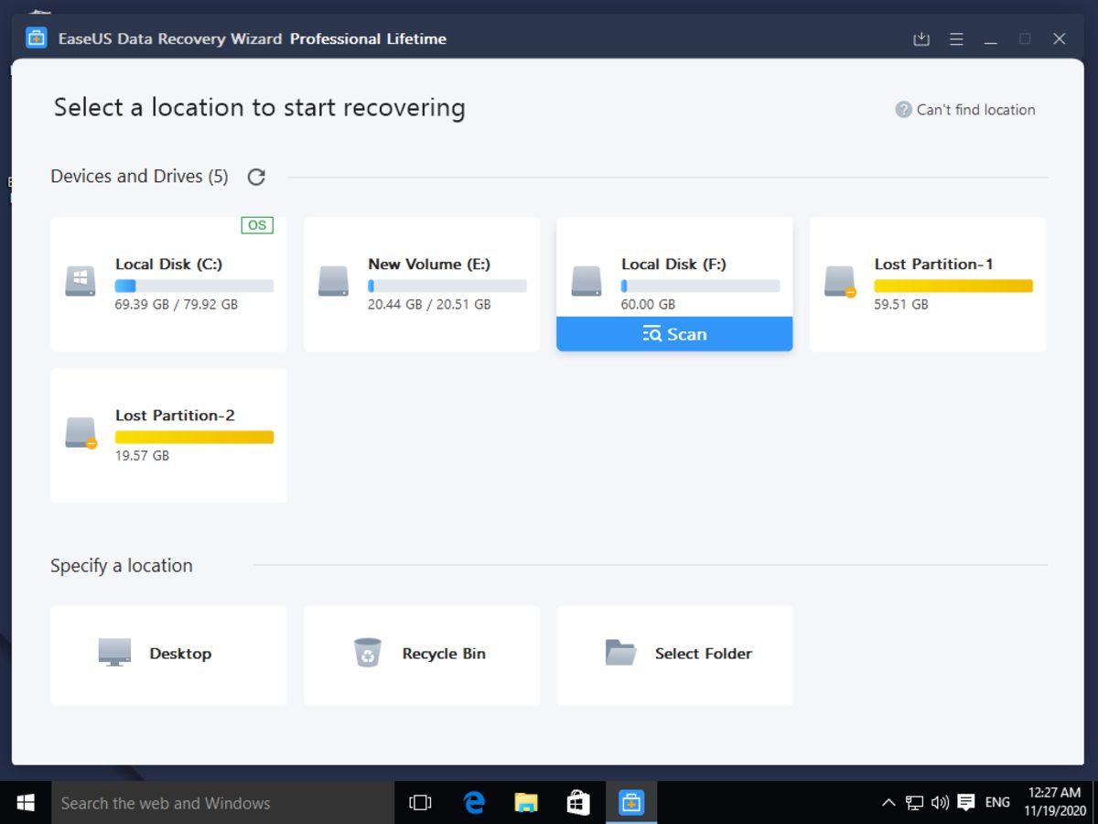Viewport: 1098px width, 824px height.
Task: Open the ENG language selector
Action: click(x=997, y=803)
